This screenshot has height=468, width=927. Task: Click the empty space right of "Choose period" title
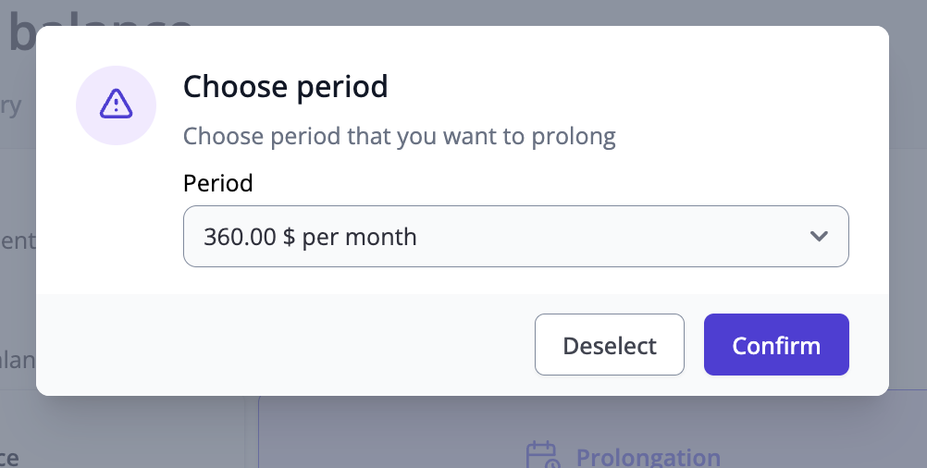(629, 87)
